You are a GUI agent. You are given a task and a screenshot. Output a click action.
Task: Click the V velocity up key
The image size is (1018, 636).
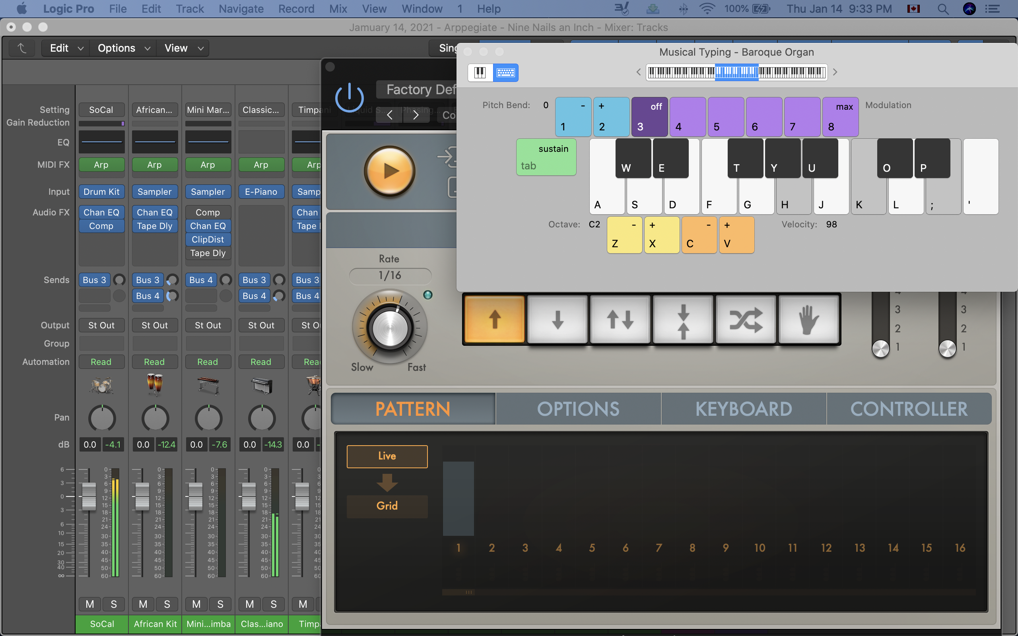[x=736, y=235]
